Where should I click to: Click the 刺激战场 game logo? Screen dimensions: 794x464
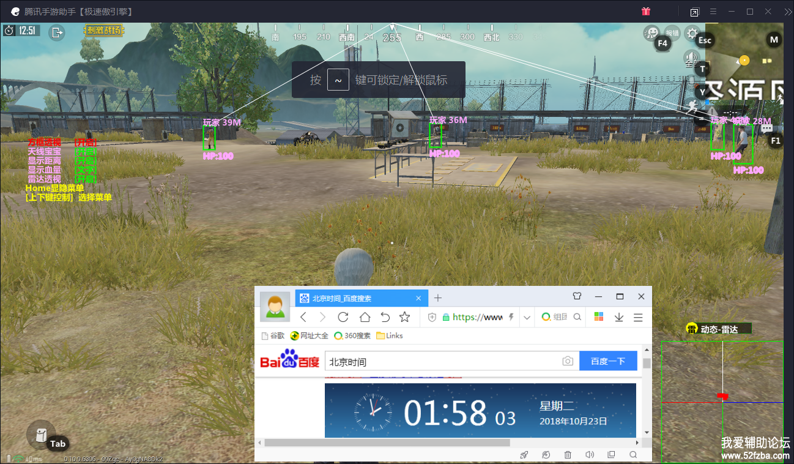pos(104,30)
